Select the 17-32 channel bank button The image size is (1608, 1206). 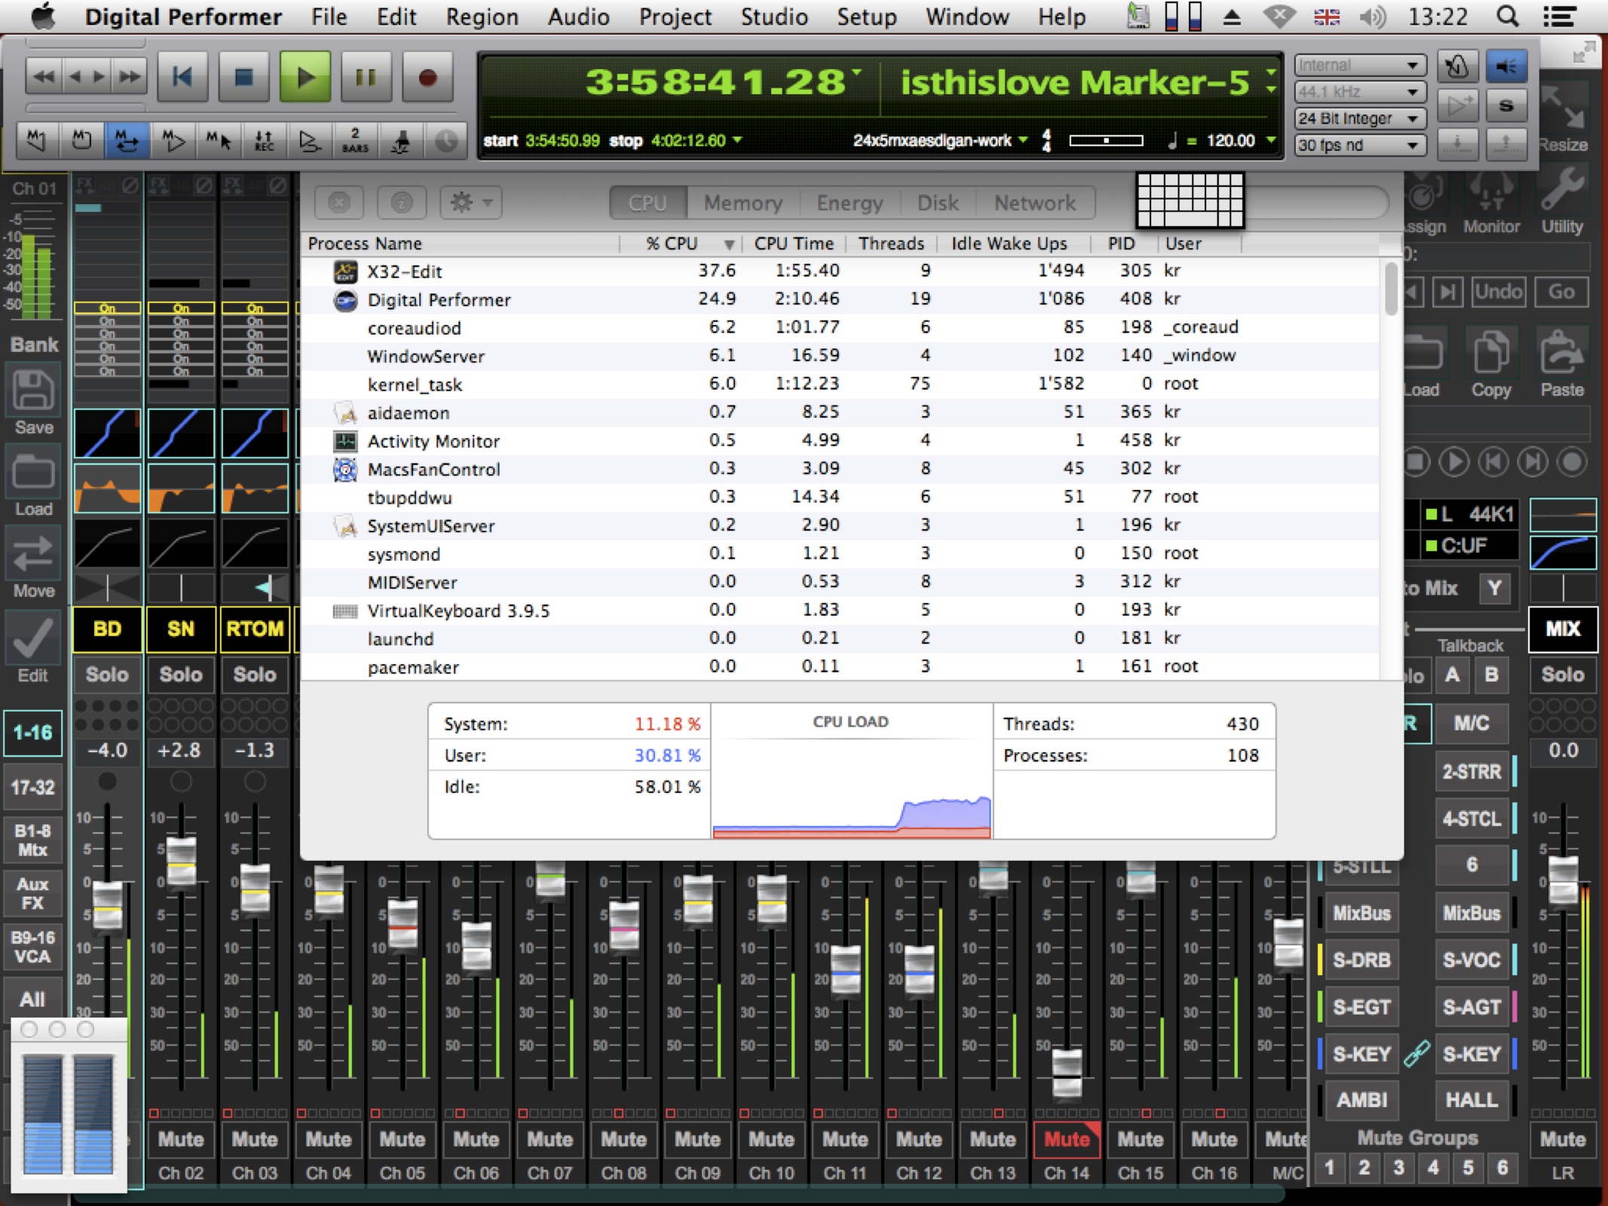click(x=33, y=788)
